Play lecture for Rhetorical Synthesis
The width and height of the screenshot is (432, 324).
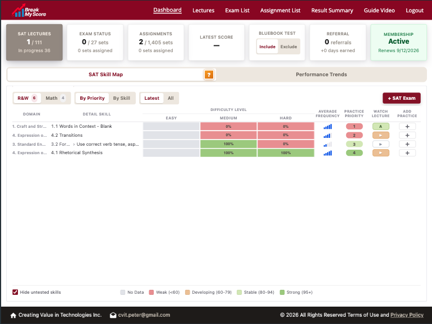(x=381, y=153)
